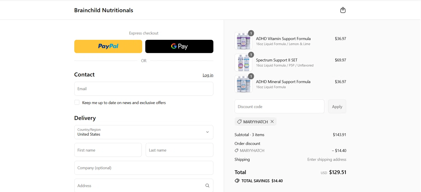Click the $143.91 subtotal value

click(339, 135)
